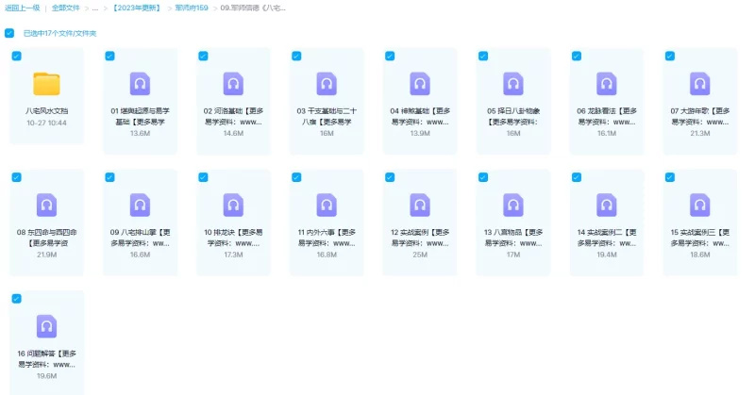The width and height of the screenshot is (755, 395).
Task: Click 返回上一级 to go back
Action: (20, 8)
